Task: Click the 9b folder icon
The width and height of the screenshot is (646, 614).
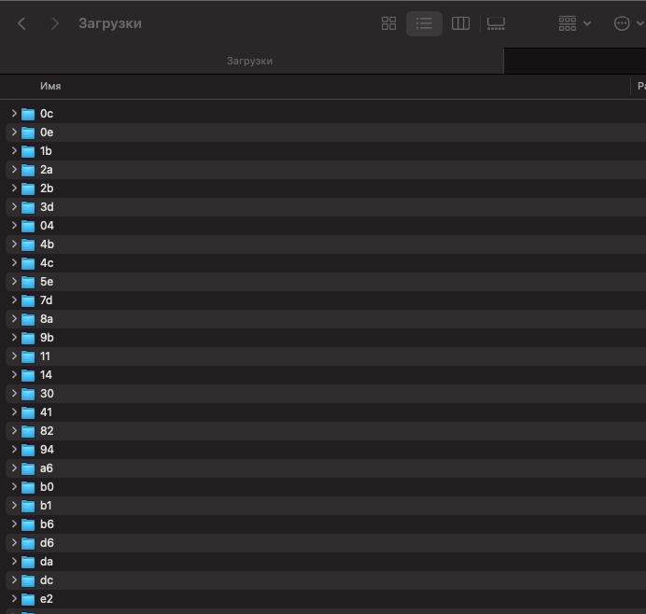Action: pyautogui.click(x=28, y=338)
